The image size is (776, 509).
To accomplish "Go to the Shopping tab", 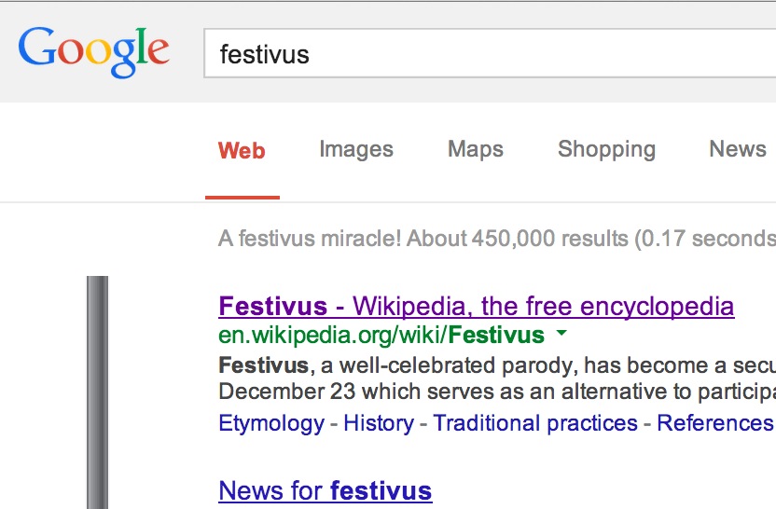I will [606, 149].
